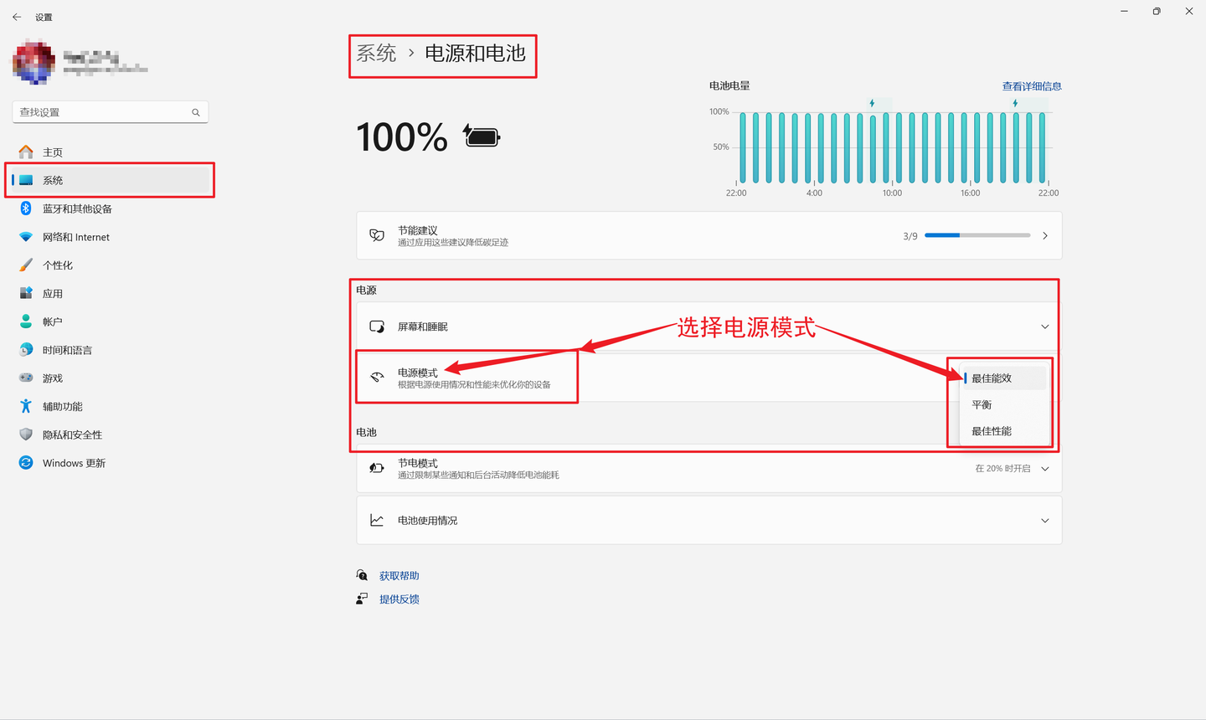Click the 屏幕和睡眠 row label
The image size is (1206, 720).
(423, 327)
